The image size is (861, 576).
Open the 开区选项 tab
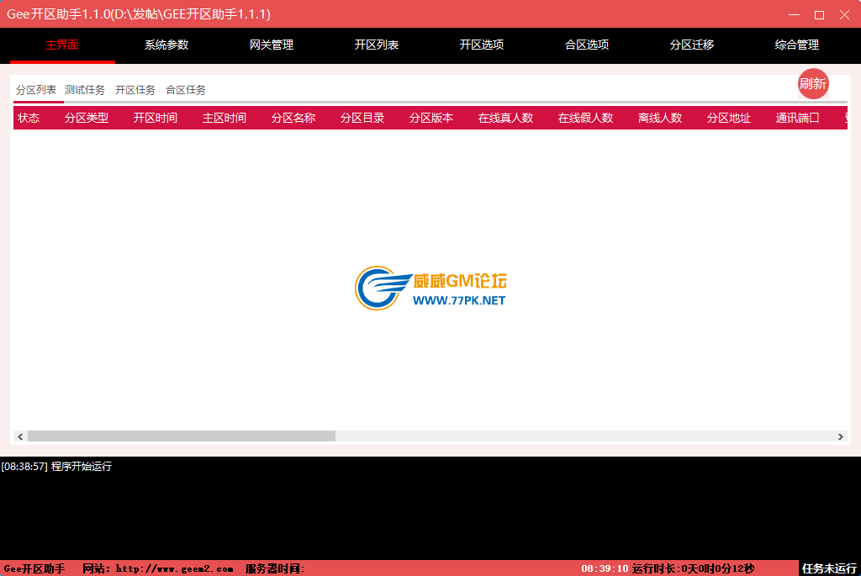482,45
